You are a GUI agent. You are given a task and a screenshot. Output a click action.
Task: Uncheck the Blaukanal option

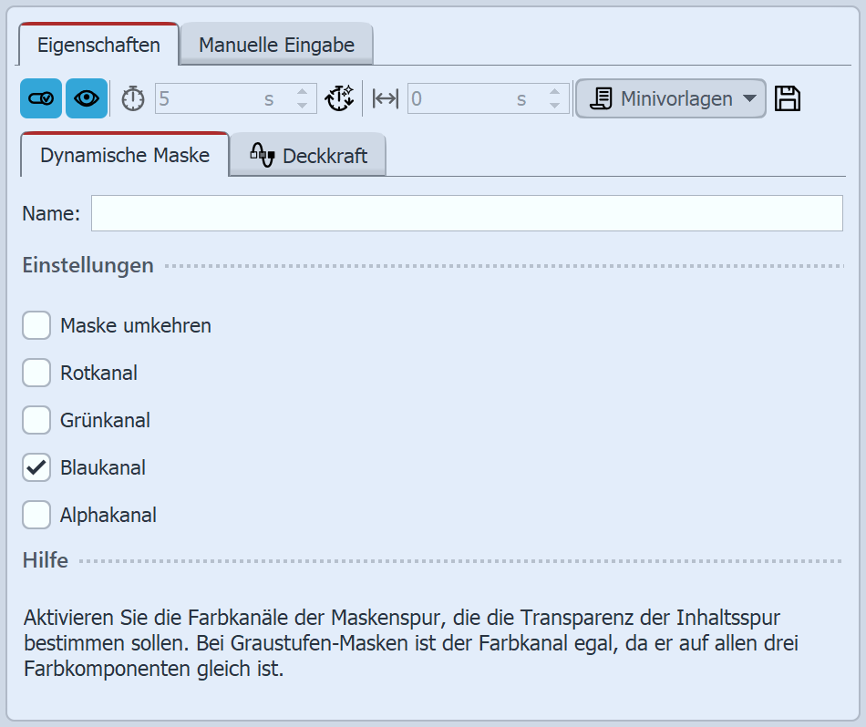coord(36,467)
